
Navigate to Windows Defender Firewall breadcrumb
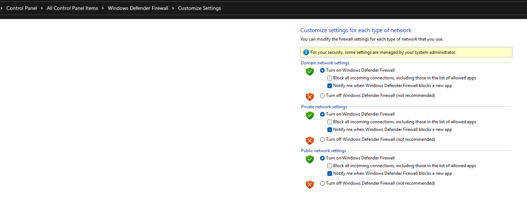[138, 8]
